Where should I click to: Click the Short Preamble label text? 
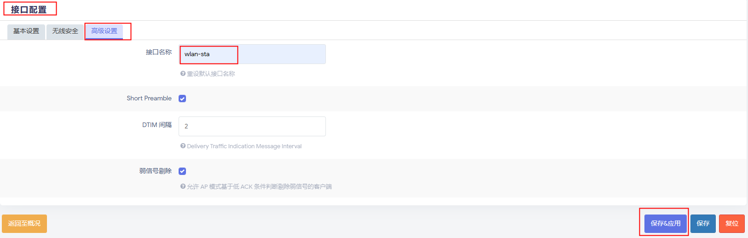click(149, 98)
